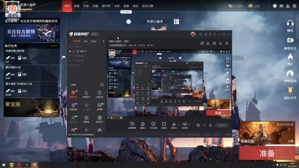Open the read-danmaku tool with NEW badge
299x168 pixels.
[99, 106]
